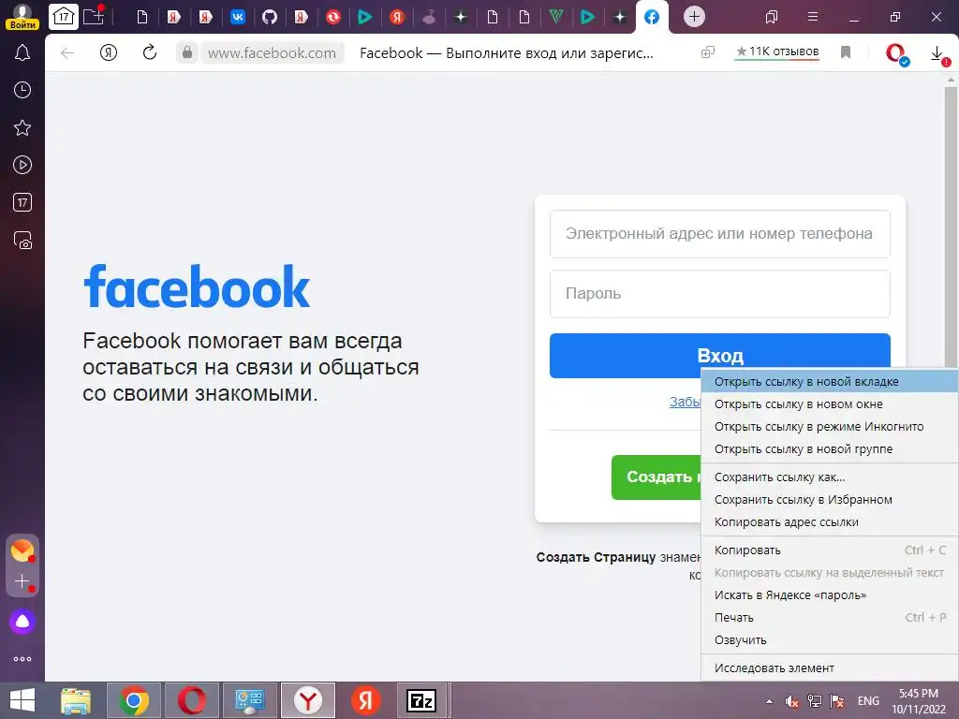Click the sidebar plus add button
Image resolution: width=959 pixels, height=719 pixels.
(22, 581)
